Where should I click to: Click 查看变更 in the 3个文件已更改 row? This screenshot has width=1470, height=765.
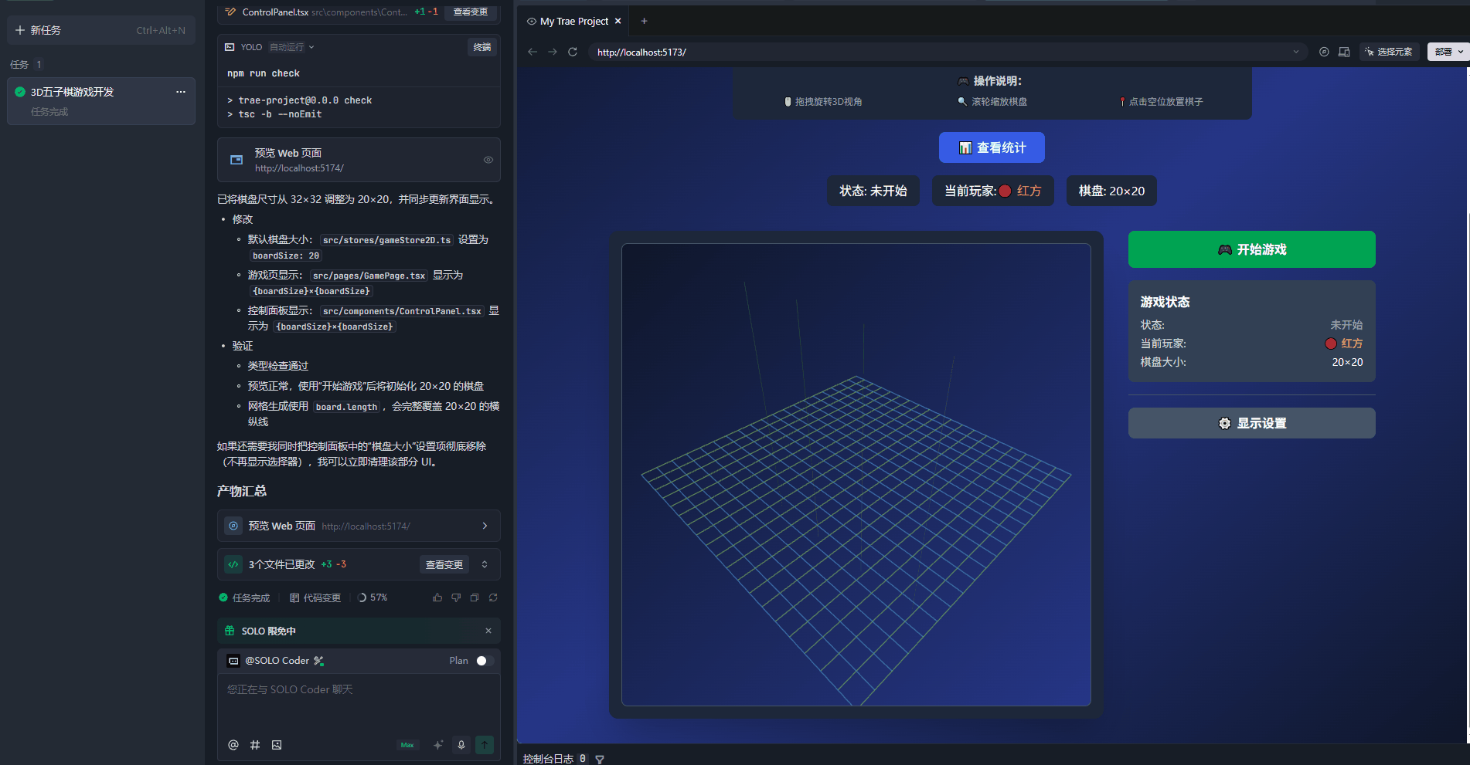tap(444, 564)
